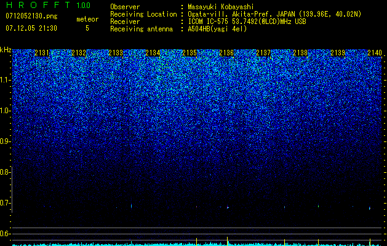Click the 2136 time label
Screen dimensions: 387x246
point(226,52)
